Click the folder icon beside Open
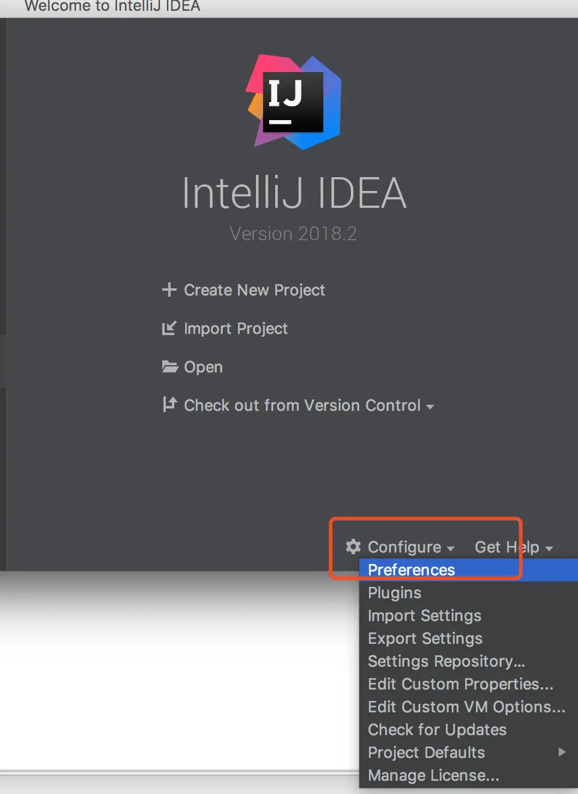Screen dimensions: 578x794 point(169,366)
